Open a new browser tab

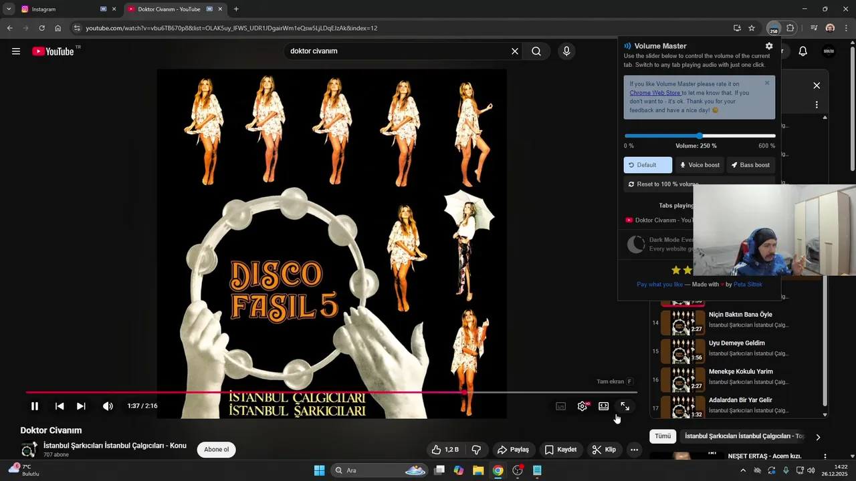tap(236, 9)
